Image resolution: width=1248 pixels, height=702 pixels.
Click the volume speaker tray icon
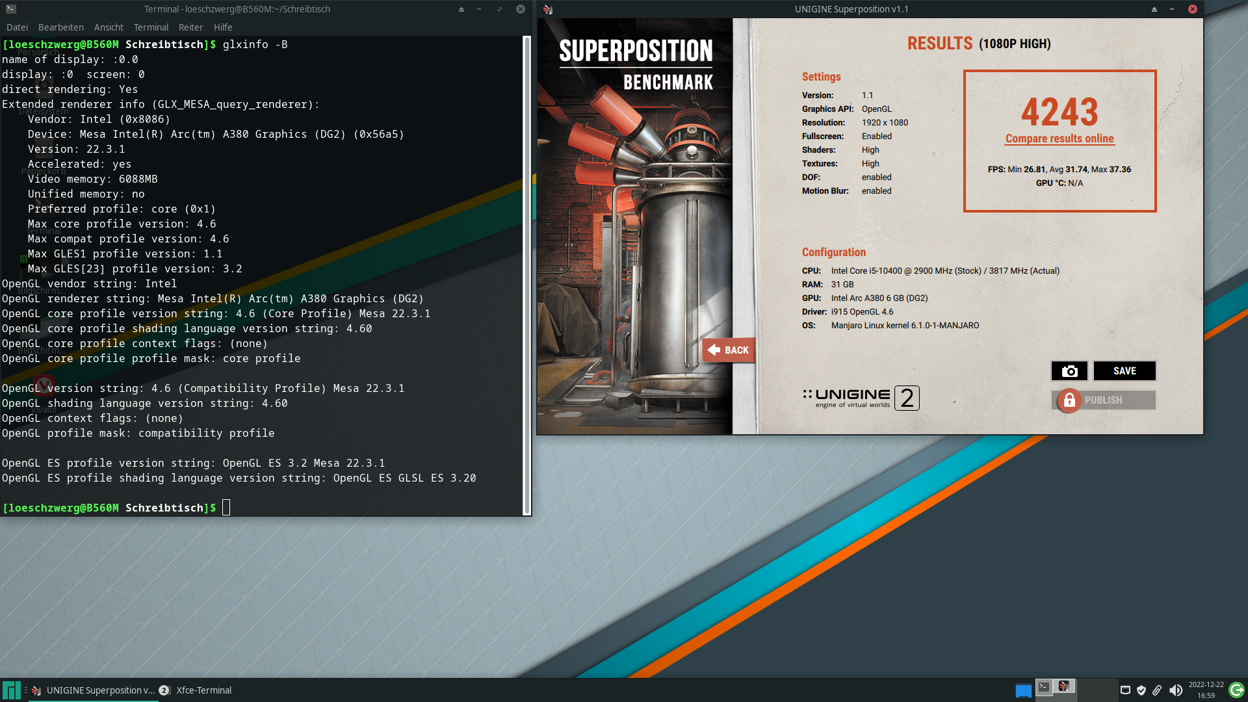[x=1175, y=690]
